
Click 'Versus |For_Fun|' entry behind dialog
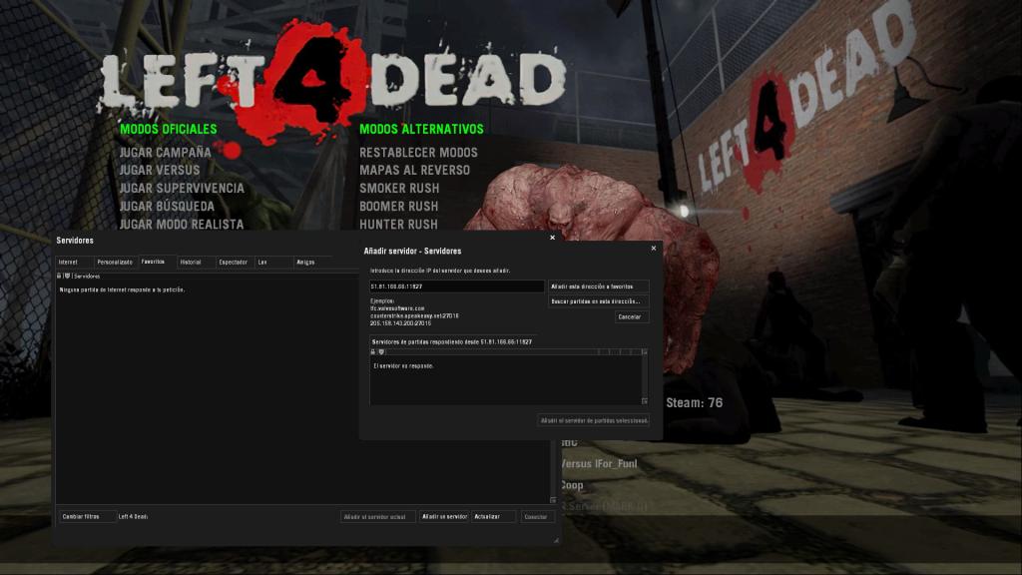tap(599, 464)
